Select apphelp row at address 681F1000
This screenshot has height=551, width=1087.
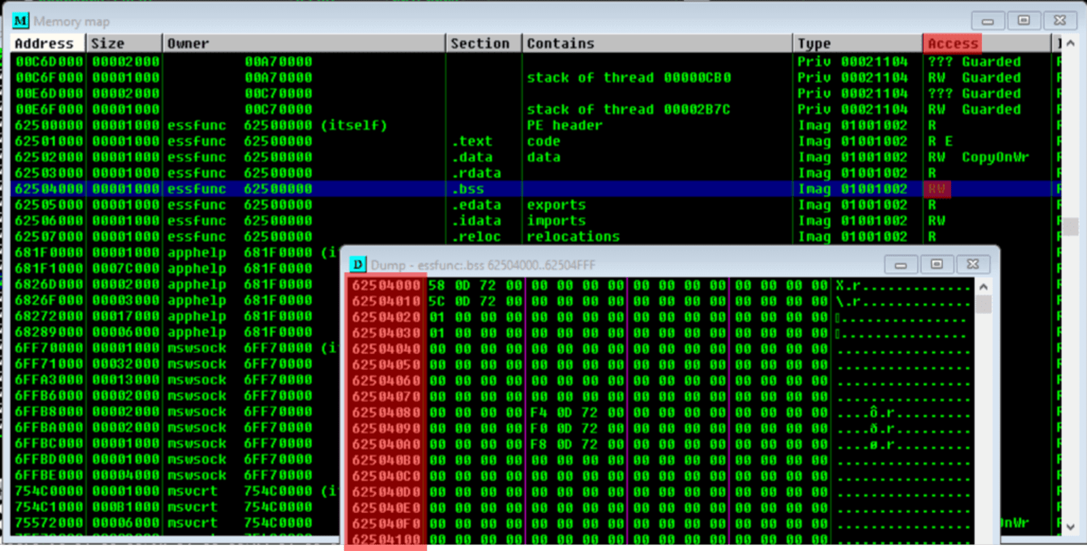176,268
